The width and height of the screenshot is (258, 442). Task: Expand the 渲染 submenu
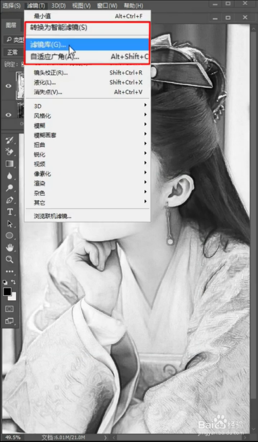coord(87,183)
